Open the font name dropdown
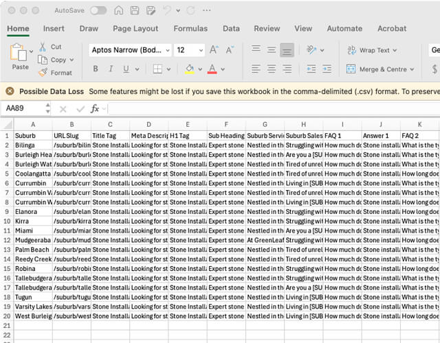 166,50
